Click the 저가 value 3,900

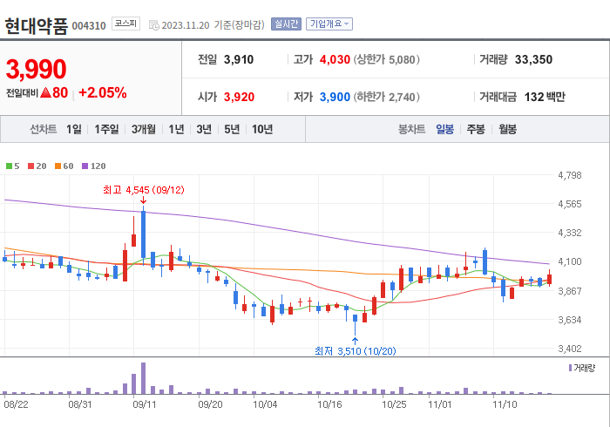point(335,97)
